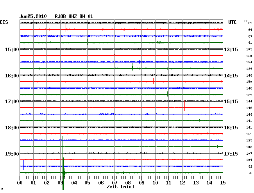Click the DC value 121
The height and width of the screenshot is (193, 254).
[249, 134]
